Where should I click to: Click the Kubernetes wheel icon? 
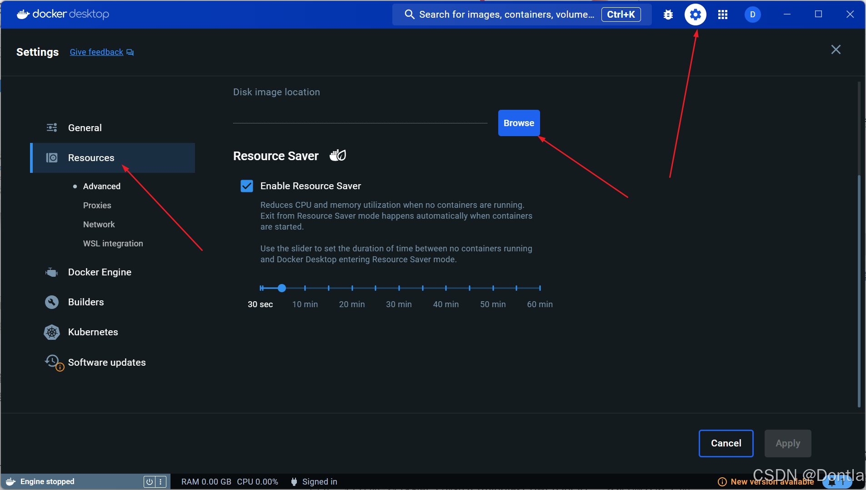pos(52,332)
